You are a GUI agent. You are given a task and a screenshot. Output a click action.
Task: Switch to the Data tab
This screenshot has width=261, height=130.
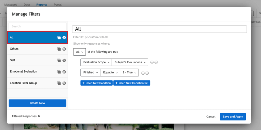pyautogui.click(x=27, y=5)
